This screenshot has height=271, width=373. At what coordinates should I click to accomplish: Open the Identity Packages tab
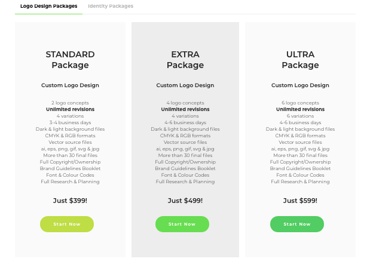click(111, 6)
